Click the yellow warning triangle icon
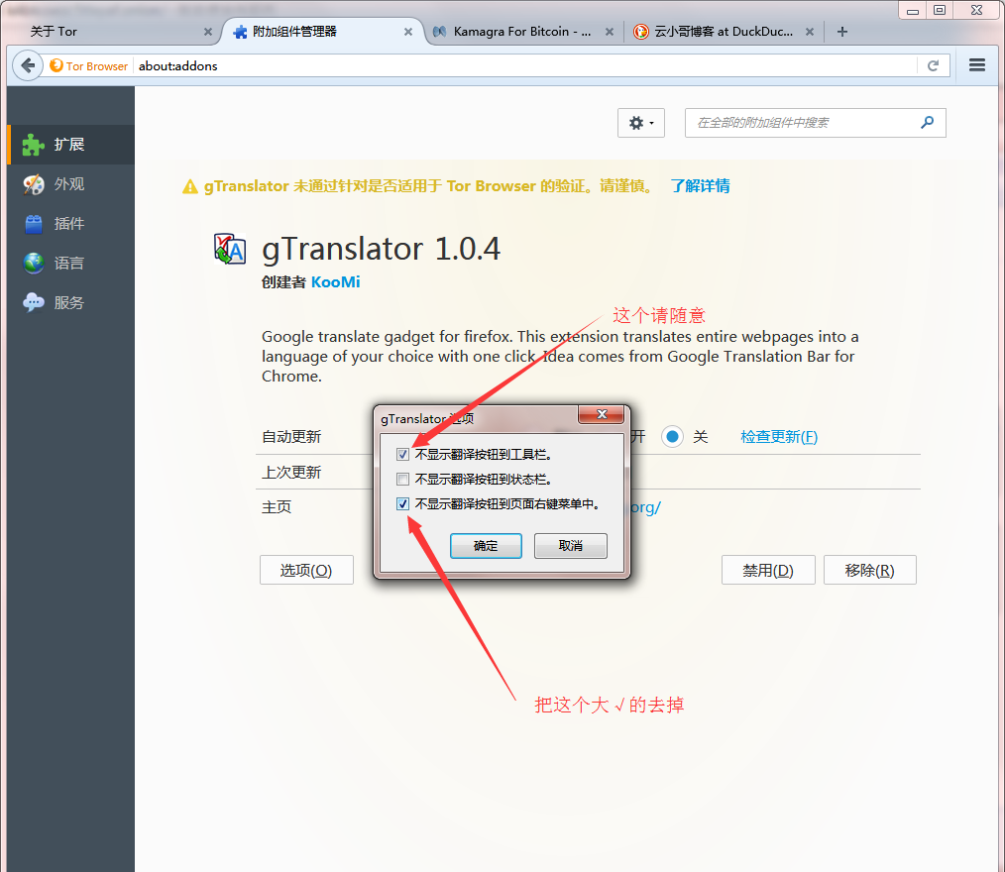Screen dimensions: 1005x872 [x=189, y=186]
